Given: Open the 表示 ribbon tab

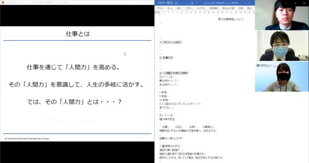Looking at the screenshot, I should click(249, 8).
